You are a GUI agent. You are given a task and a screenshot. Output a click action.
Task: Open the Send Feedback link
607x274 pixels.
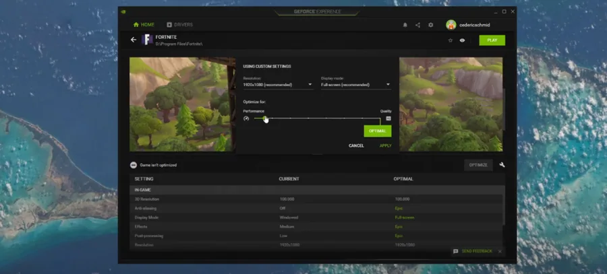pos(477,251)
